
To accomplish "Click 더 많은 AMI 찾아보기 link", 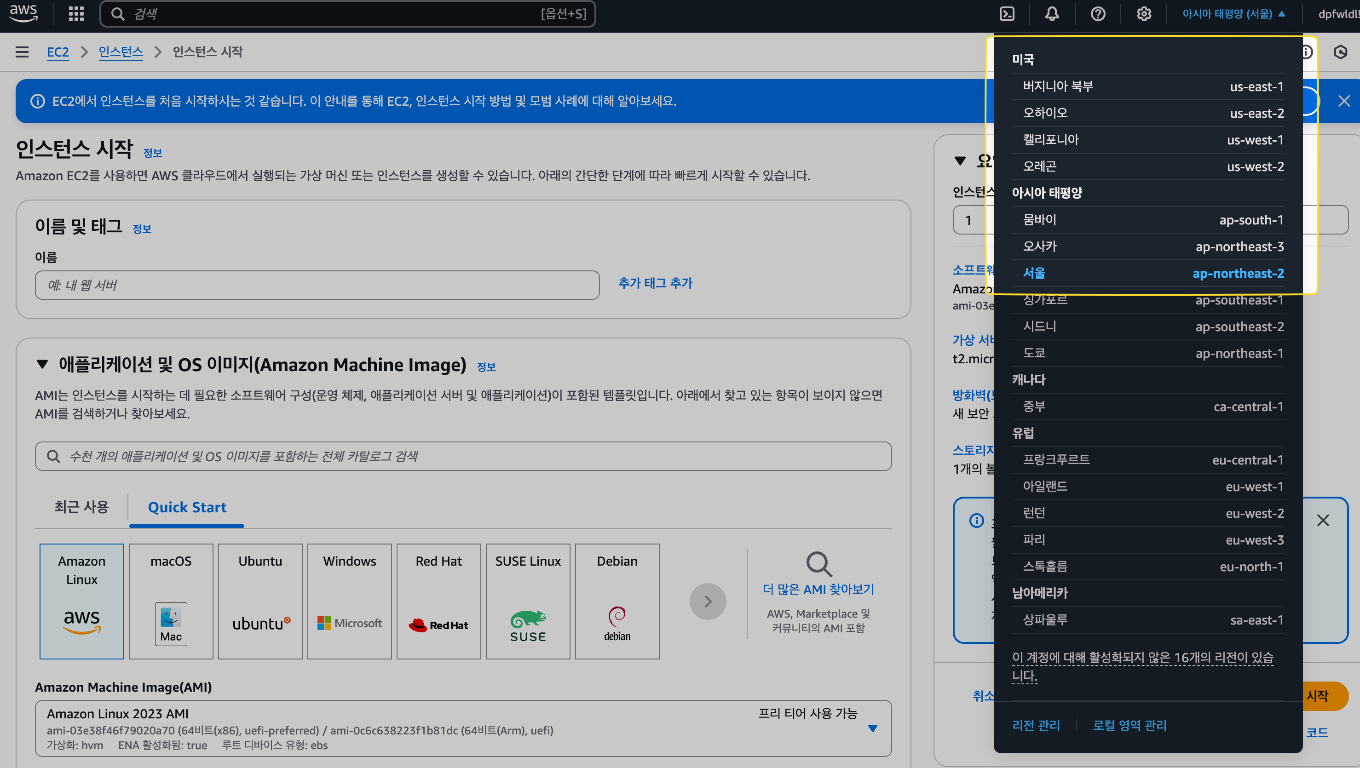I will [818, 589].
